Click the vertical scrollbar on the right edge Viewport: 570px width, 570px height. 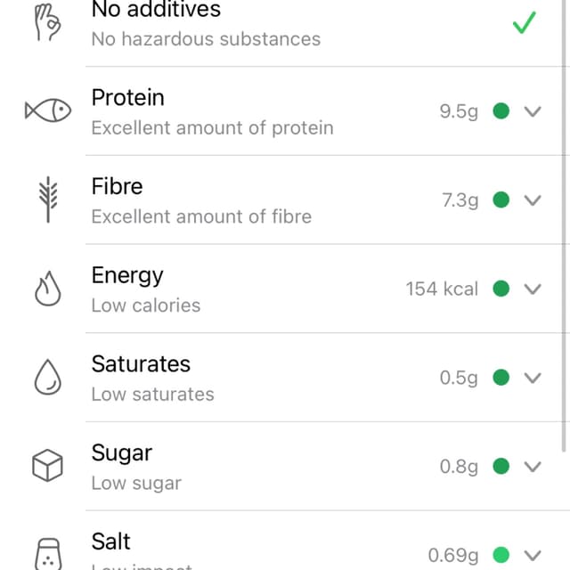564,225
